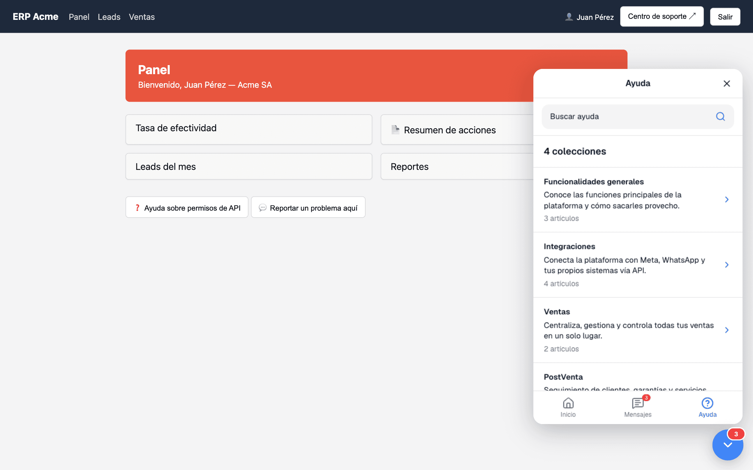Open the Reportes card
The height and width of the screenshot is (470, 753).
click(x=457, y=166)
